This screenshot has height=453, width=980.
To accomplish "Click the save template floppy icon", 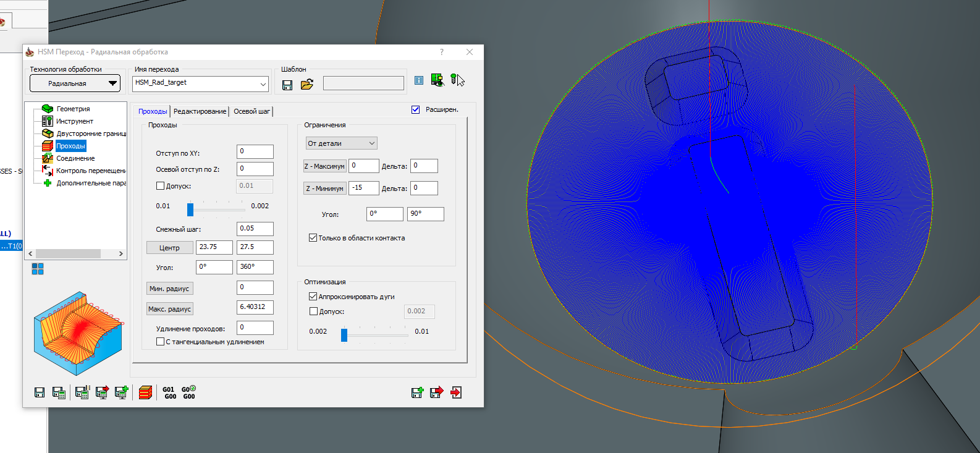I will (287, 85).
